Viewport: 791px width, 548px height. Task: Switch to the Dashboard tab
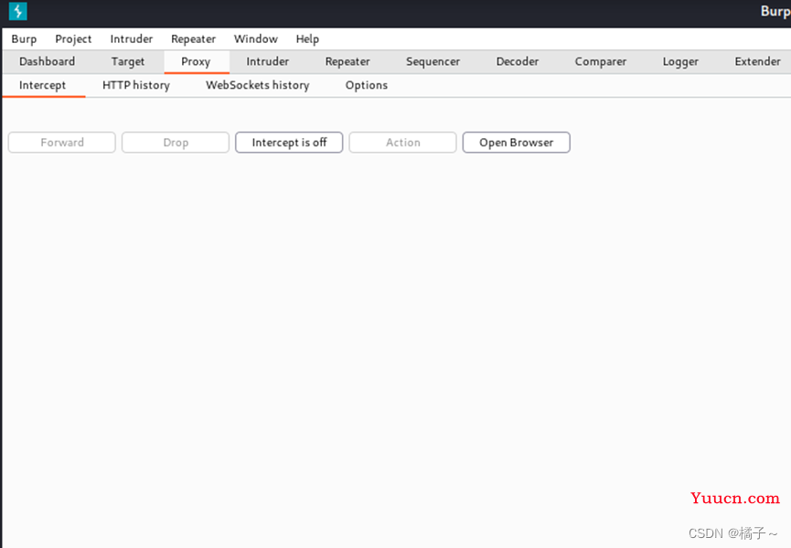coord(47,61)
